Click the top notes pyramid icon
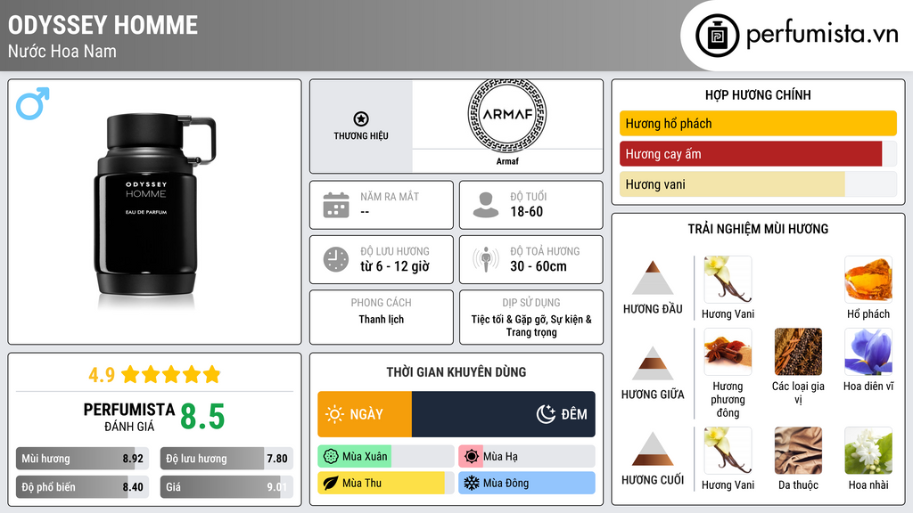This screenshot has width=913, height=513. click(x=653, y=278)
